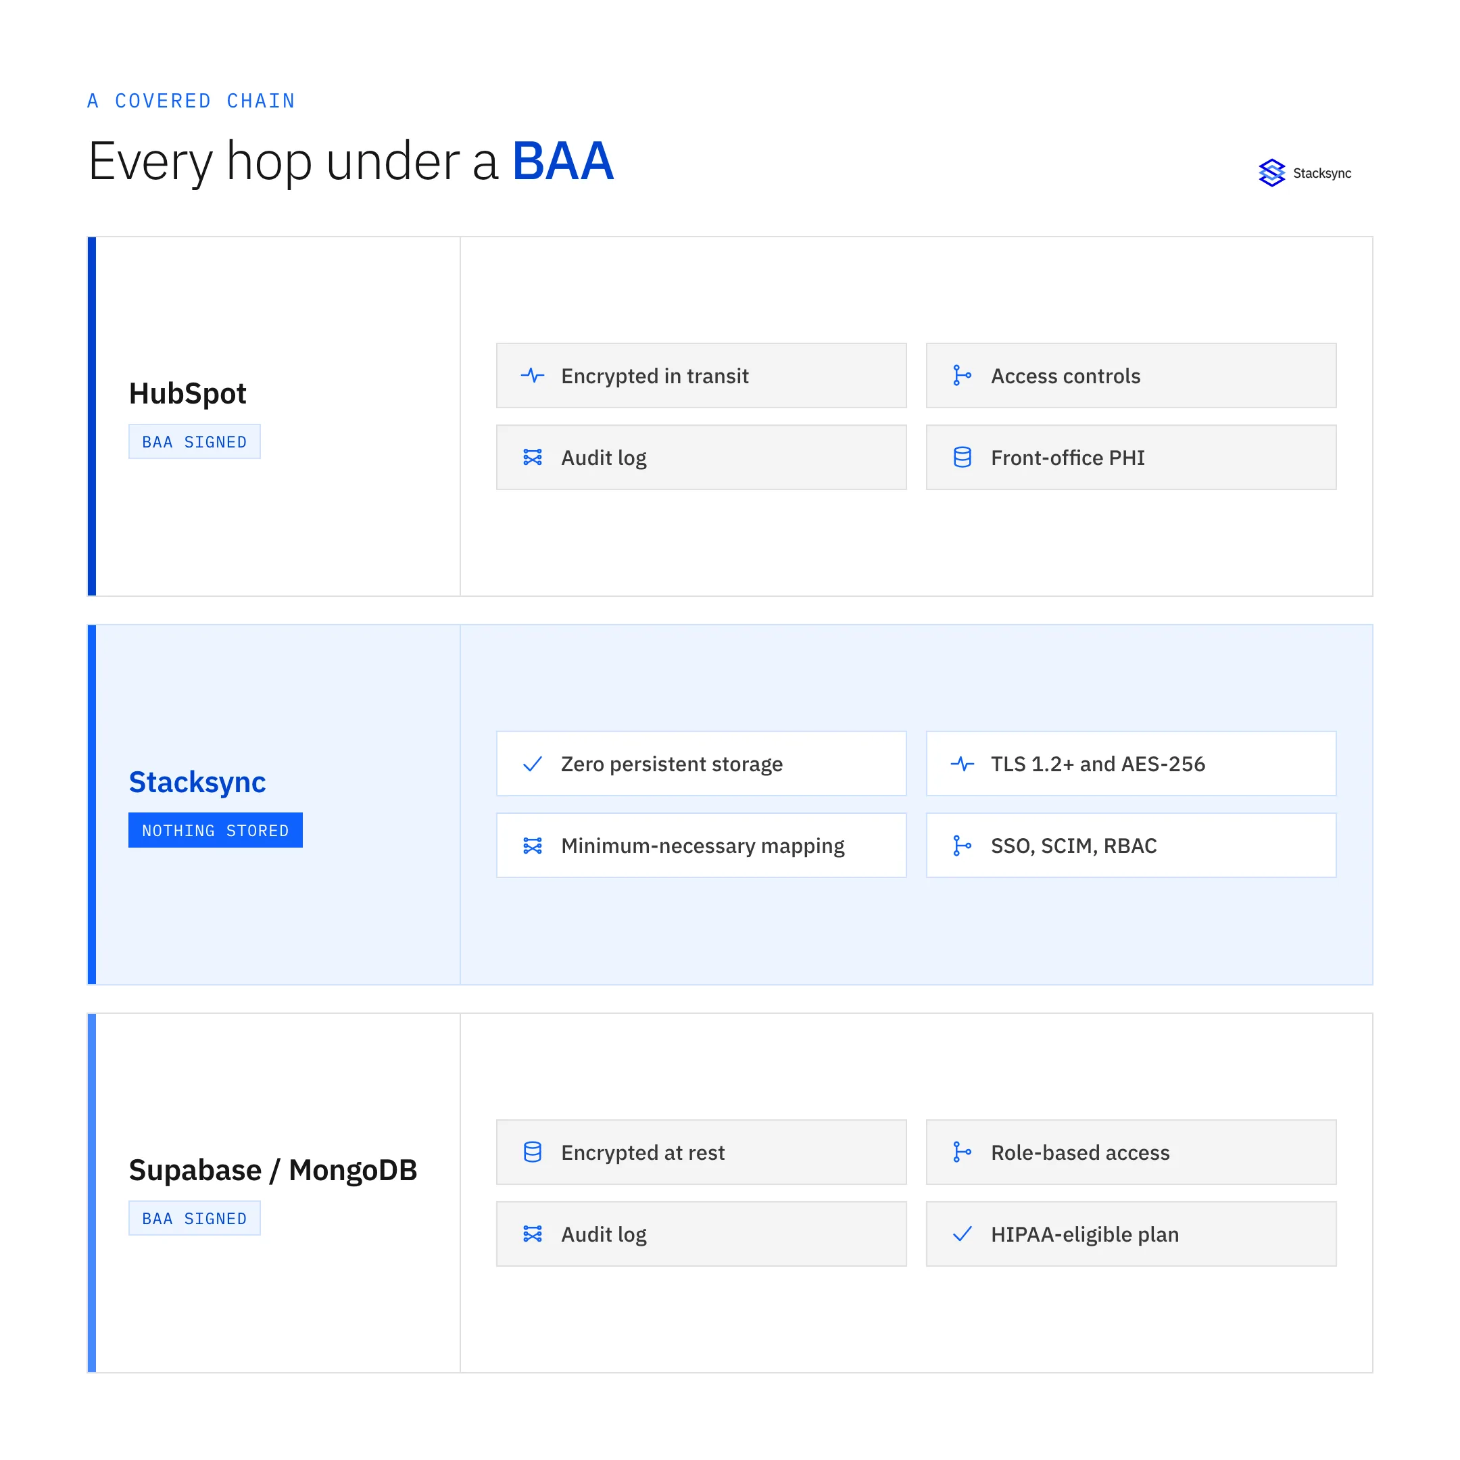The image size is (1460, 1460).
Task: Click the Every hop under a BAA title
Action: coord(351,162)
